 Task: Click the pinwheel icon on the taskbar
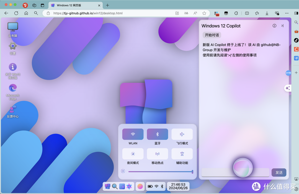point(129,186)
